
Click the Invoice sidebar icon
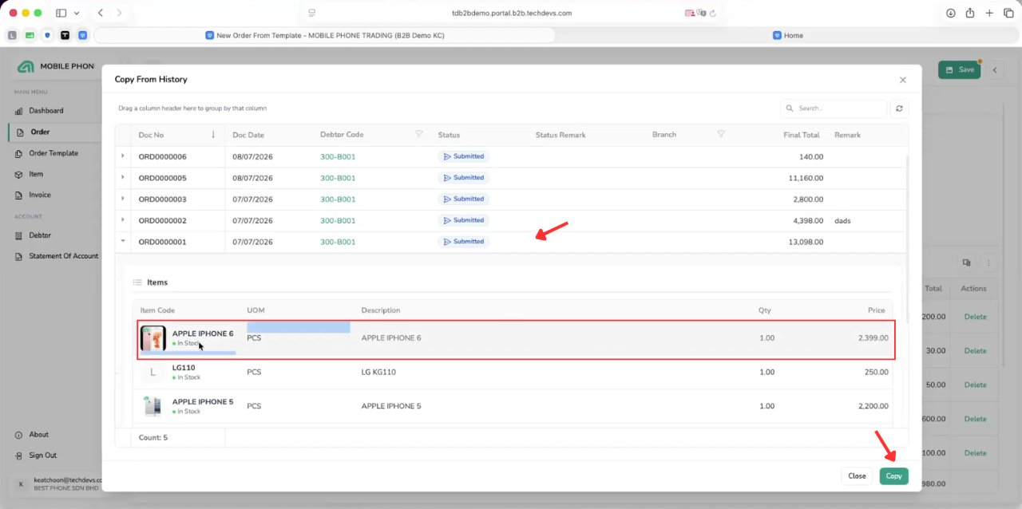[19, 195]
